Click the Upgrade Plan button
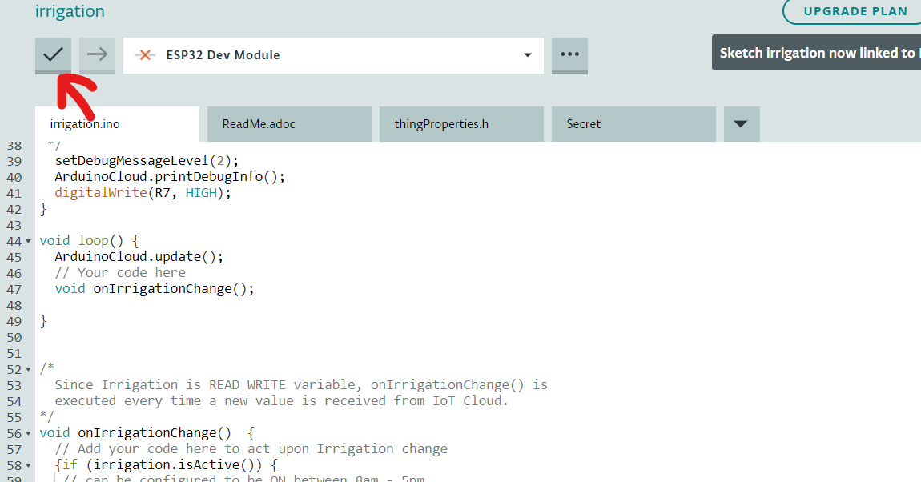The width and height of the screenshot is (921, 482). pyautogui.click(x=855, y=11)
